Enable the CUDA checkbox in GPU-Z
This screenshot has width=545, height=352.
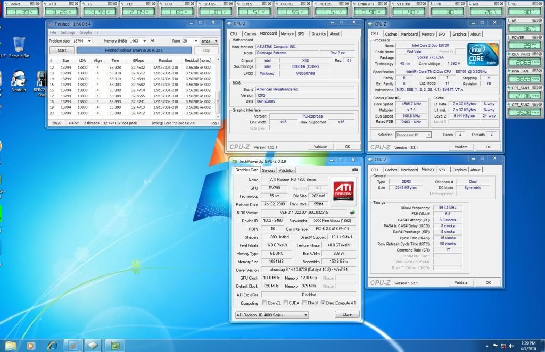[x=286, y=303]
